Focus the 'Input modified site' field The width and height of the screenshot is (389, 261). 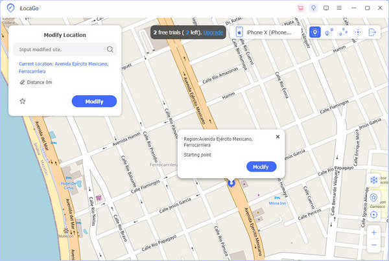pos(58,49)
